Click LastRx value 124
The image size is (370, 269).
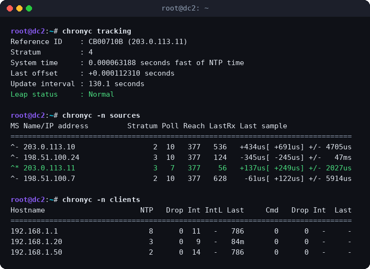(220, 157)
